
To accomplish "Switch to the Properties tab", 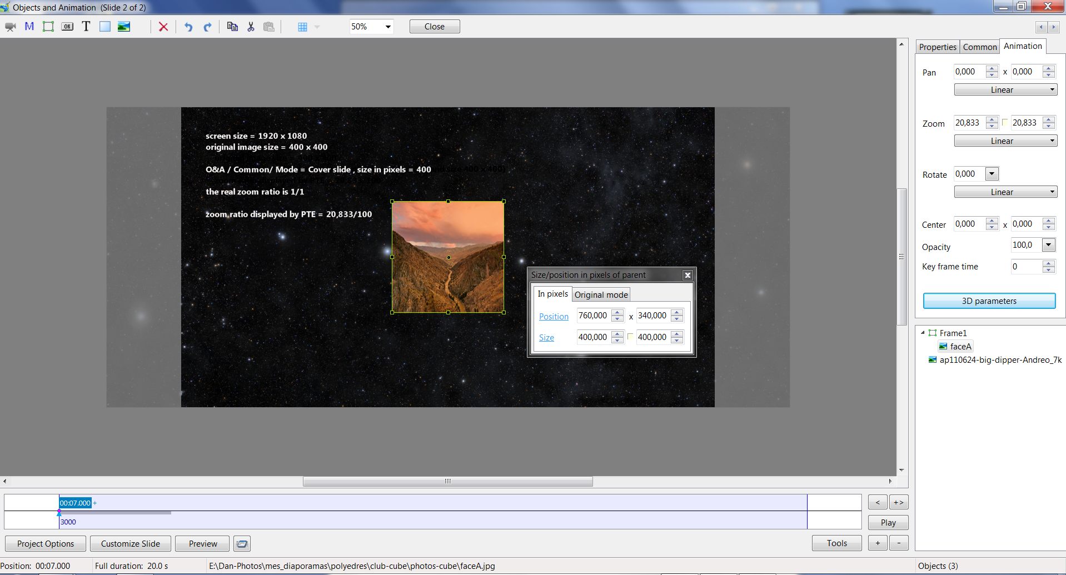I will click(938, 47).
